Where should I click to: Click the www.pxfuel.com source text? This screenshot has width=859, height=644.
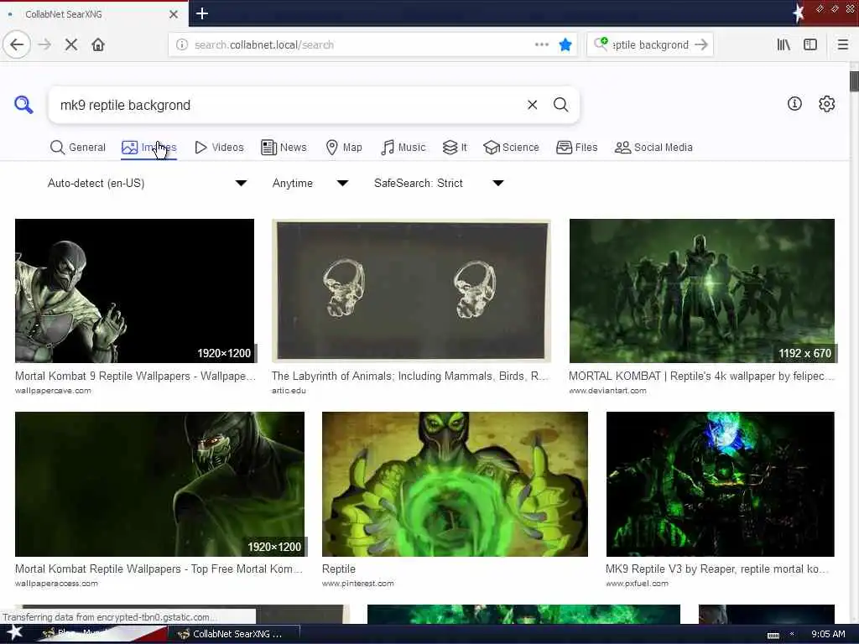click(638, 584)
